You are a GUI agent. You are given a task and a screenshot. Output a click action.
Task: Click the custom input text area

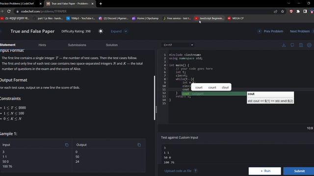tap(237, 154)
